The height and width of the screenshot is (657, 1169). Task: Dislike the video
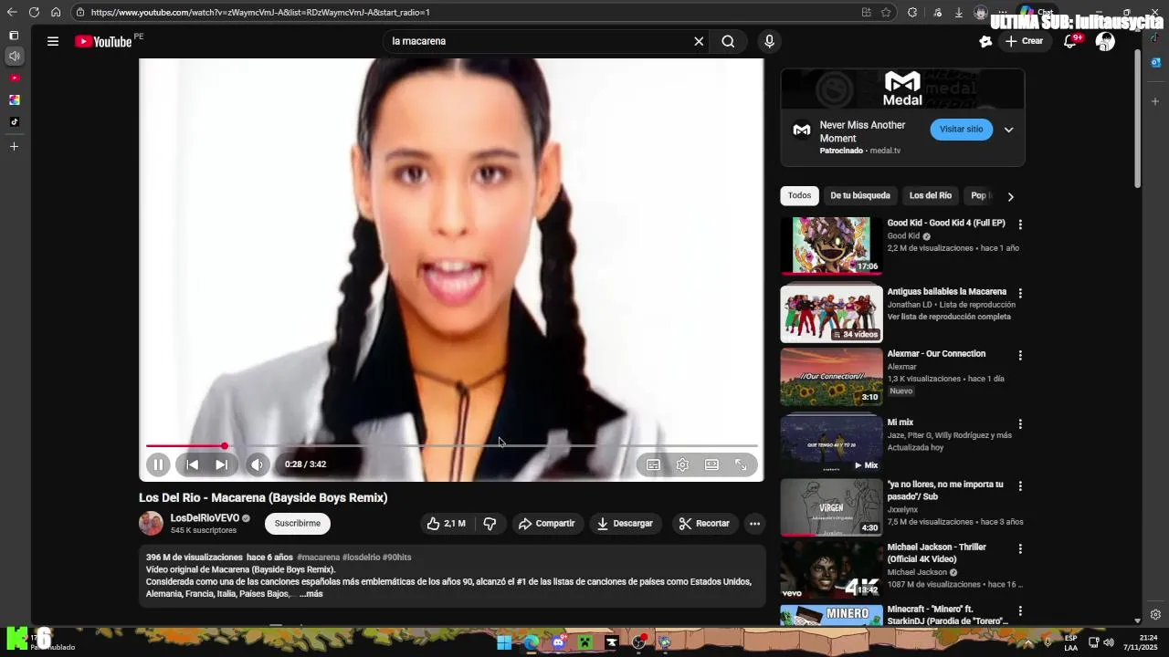click(x=490, y=524)
